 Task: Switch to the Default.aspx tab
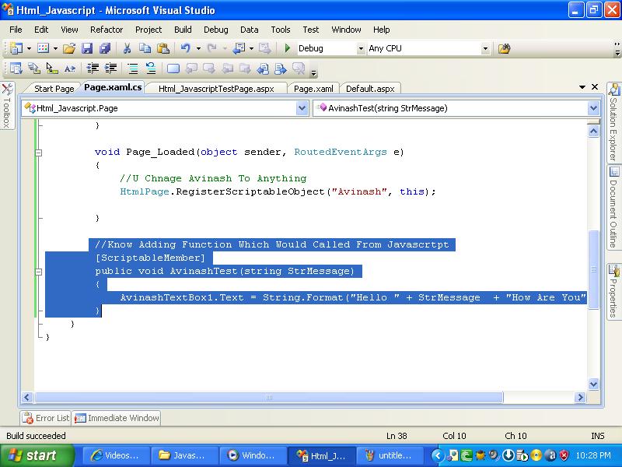point(370,89)
